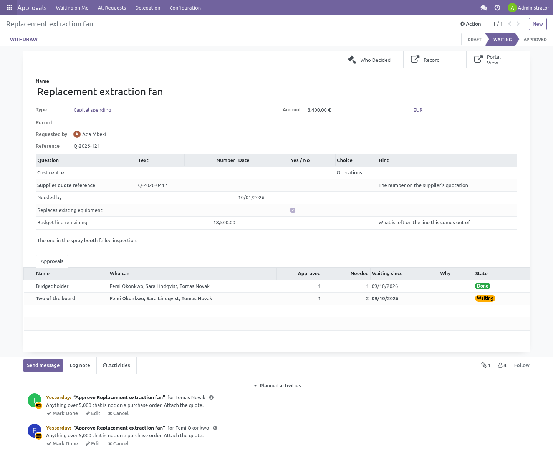Go to the previous record arrow
The image size is (553, 453).
[x=510, y=24]
